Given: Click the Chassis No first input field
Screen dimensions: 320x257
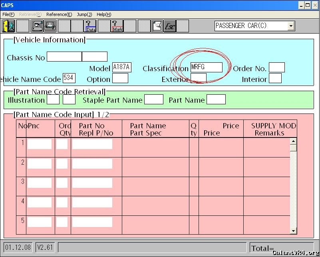Looking at the screenshot, I should (64, 57).
